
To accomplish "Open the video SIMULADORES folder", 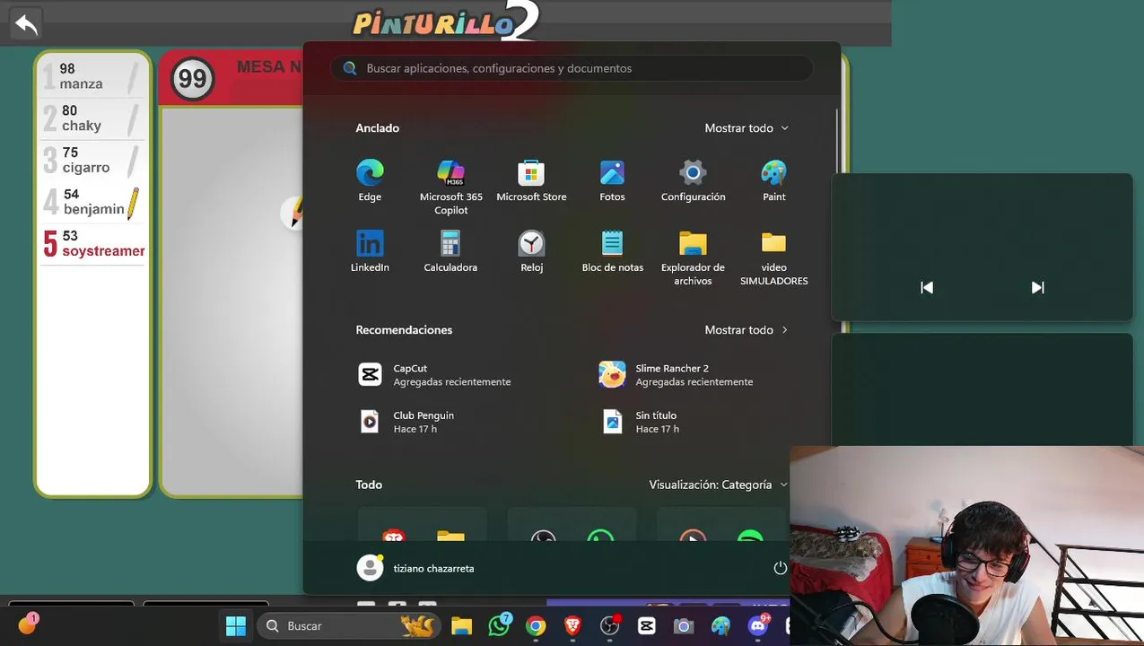I will [773, 258].
